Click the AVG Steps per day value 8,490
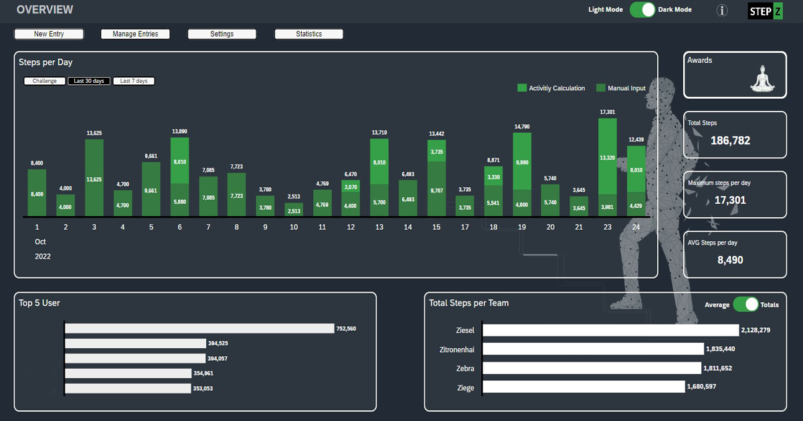Image resolution: width=803 pixels, height=421 pixels. 730,260
